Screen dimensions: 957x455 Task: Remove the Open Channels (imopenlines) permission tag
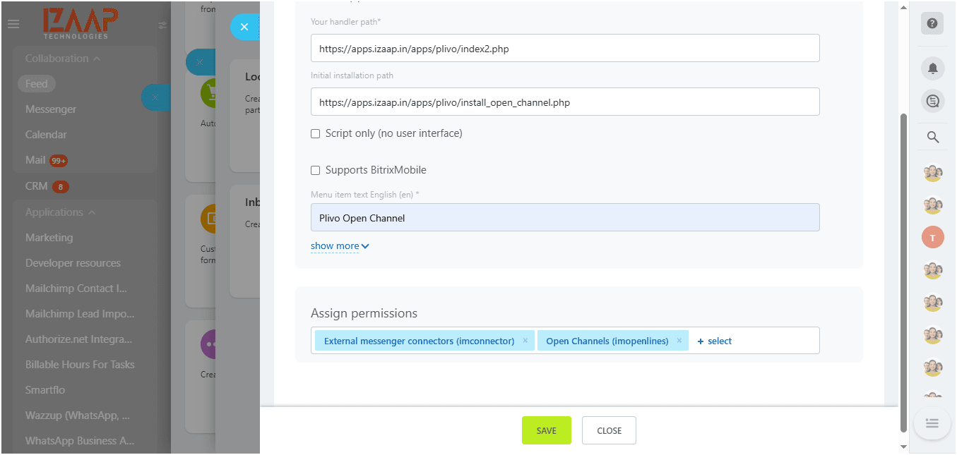pos(678,340)
